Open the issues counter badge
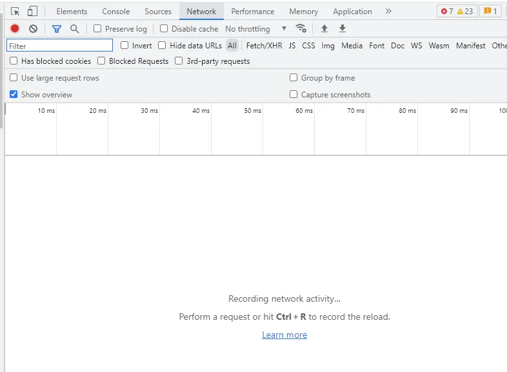The height and width of the screenshot is (372, 507). (x=490, y=12)
